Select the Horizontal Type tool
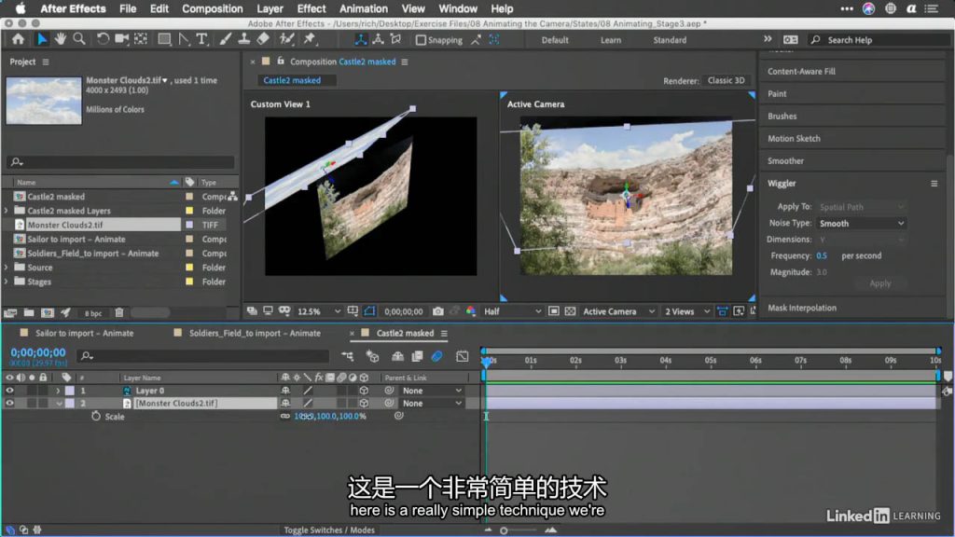955x537 pixels. tap(201, 39)
